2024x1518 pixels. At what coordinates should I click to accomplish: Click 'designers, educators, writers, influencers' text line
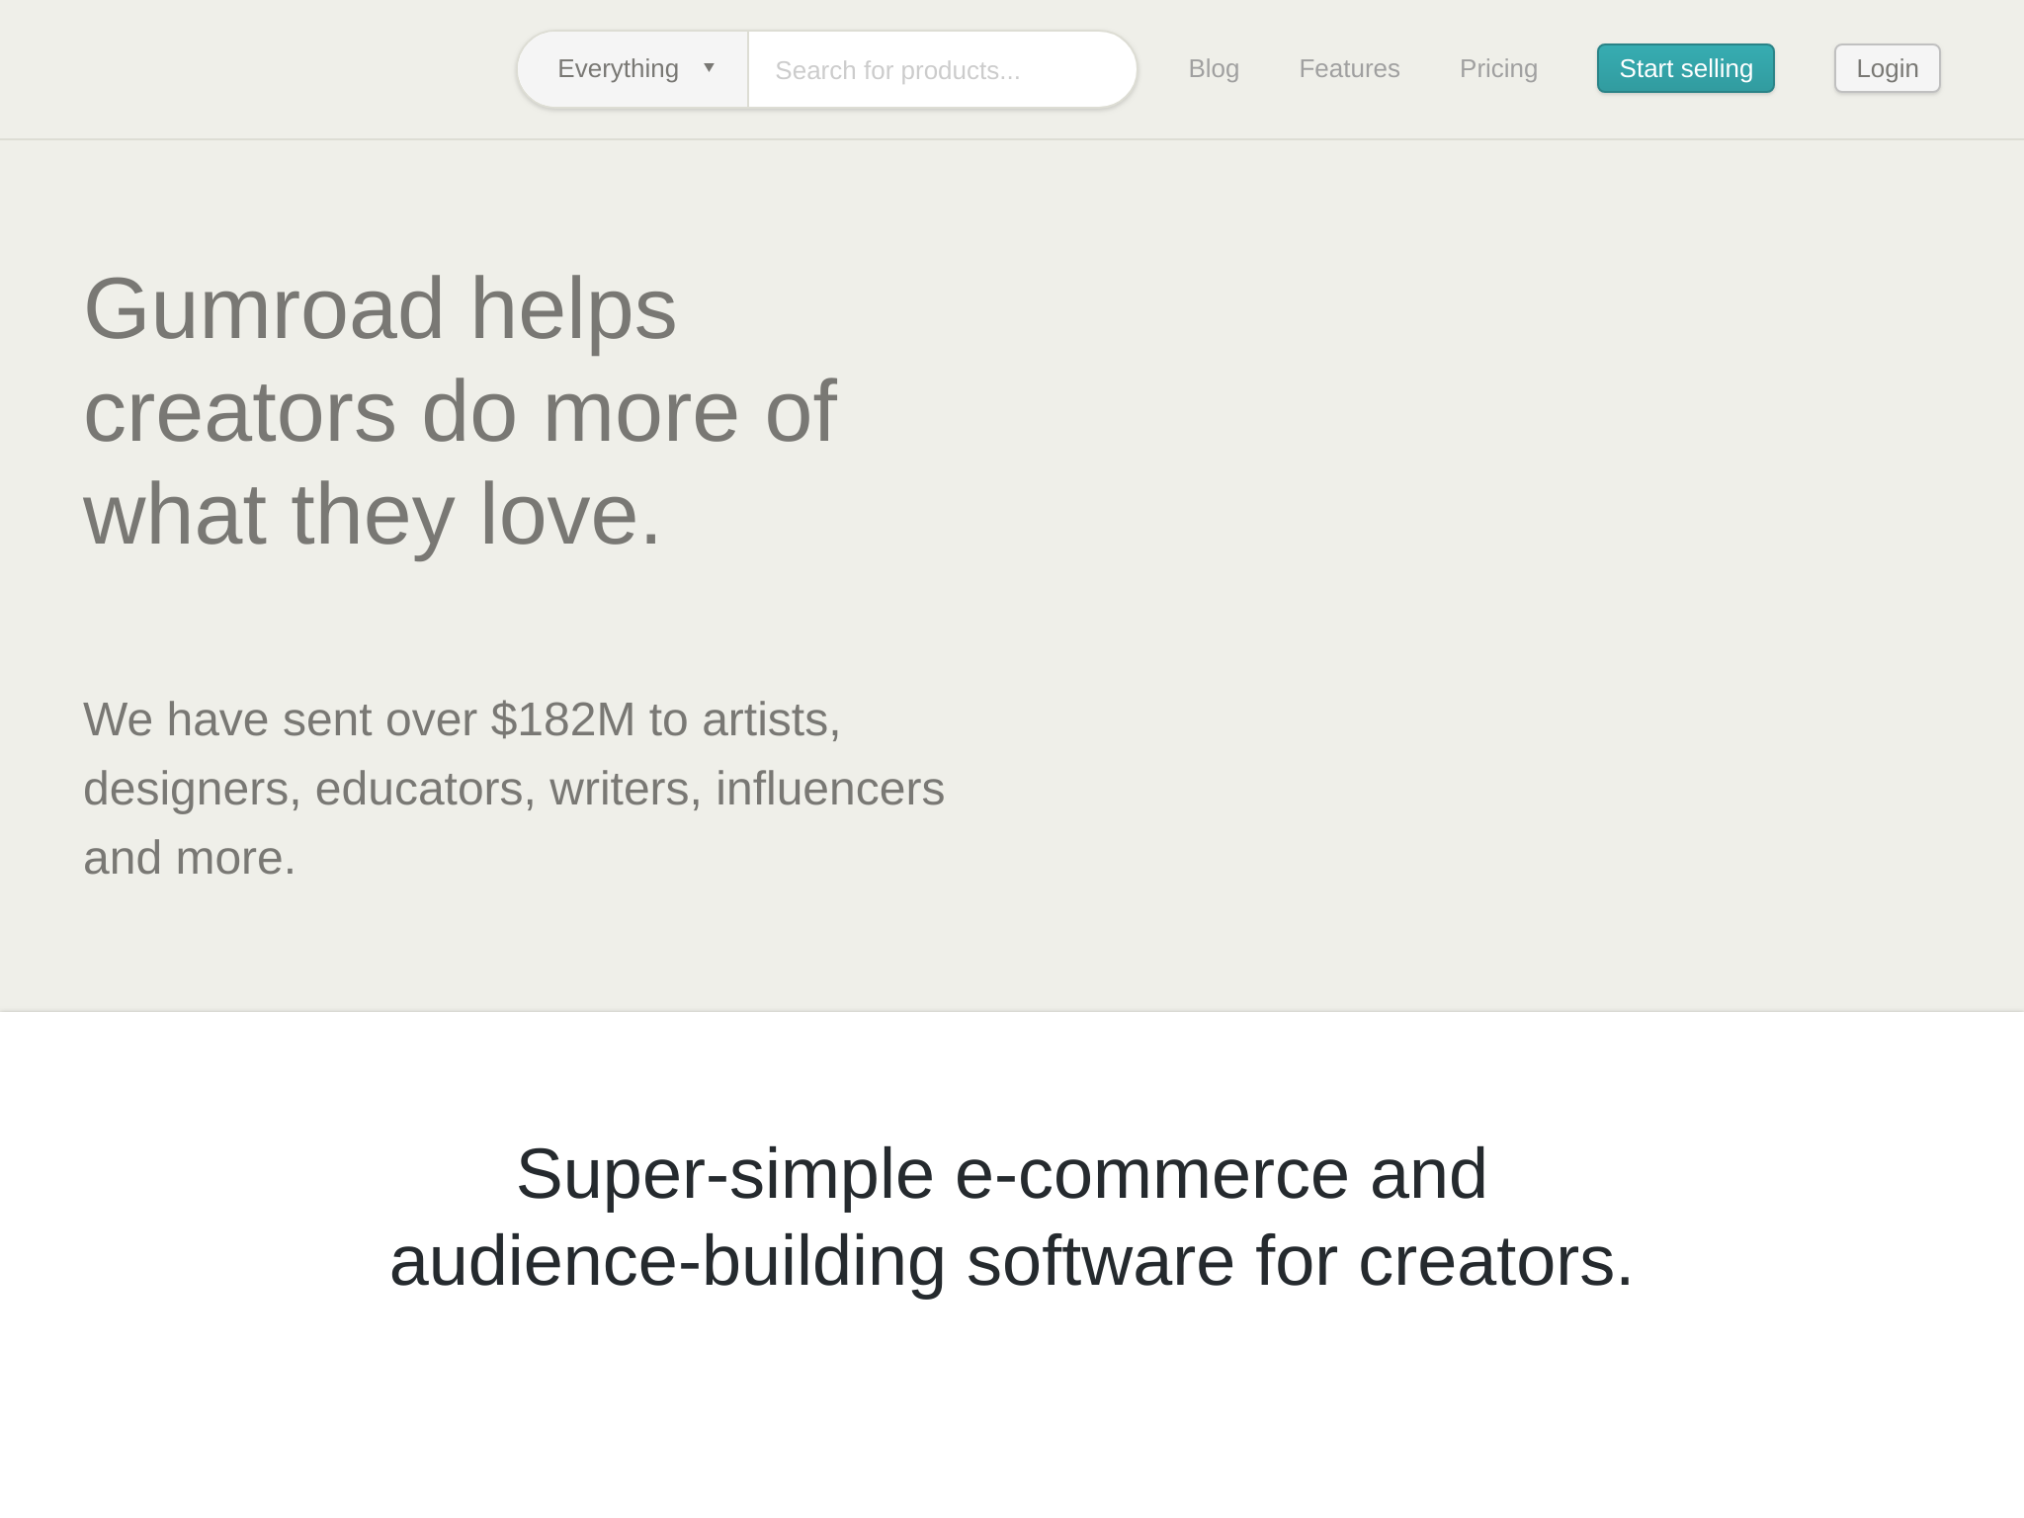click(x=513, y=789)
